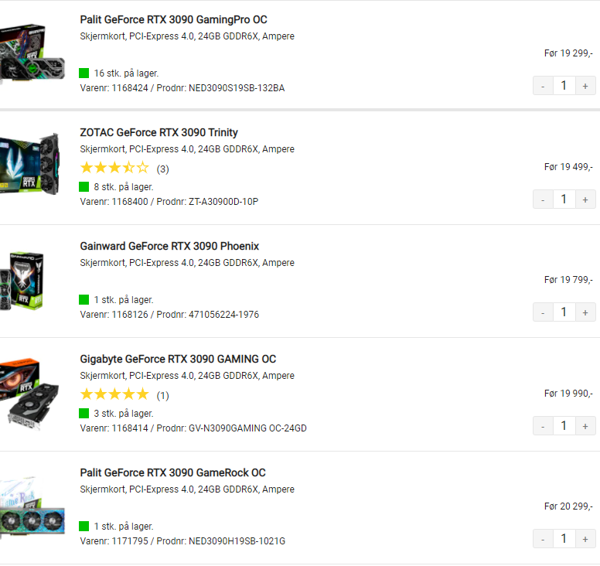Increase quantity for Palit GameRock OC

(x=585, y=539)
